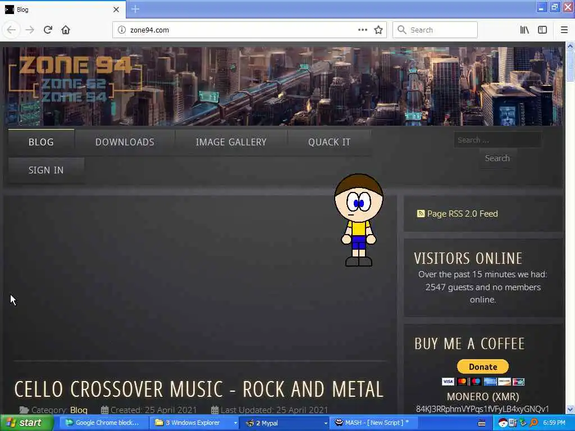
Task: Bookmark this page with the star icon
Action: point(378,30)
